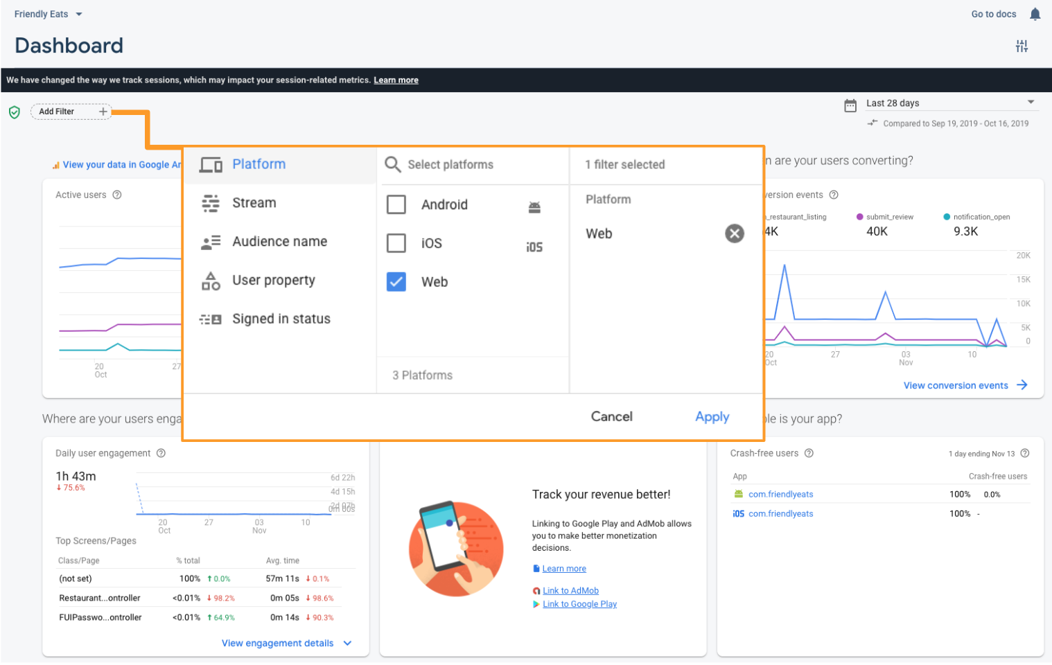Open help icon beside Crash-free users

[x=809, y=453]
